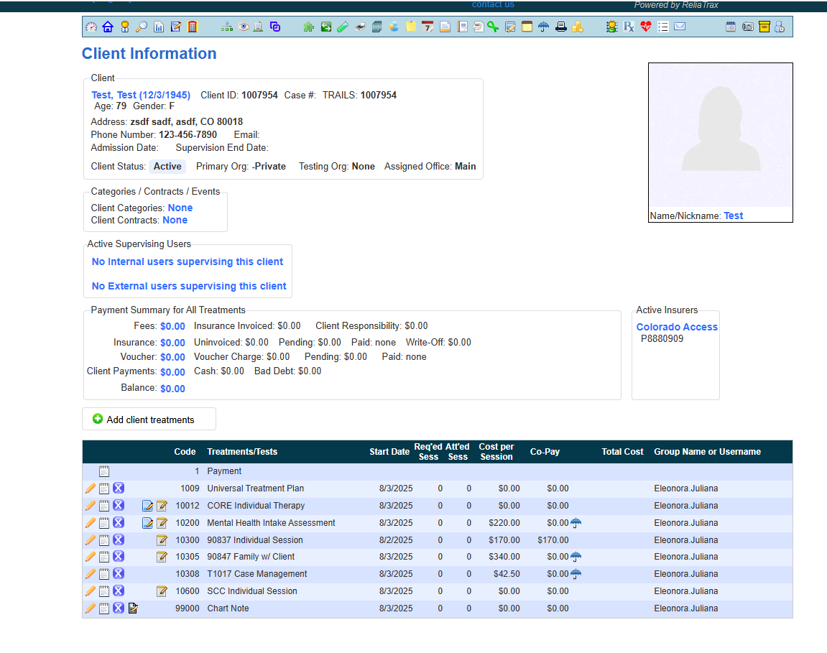Click the green test tube icon
The height and width of the screenshot is (653, 827).
343,27
